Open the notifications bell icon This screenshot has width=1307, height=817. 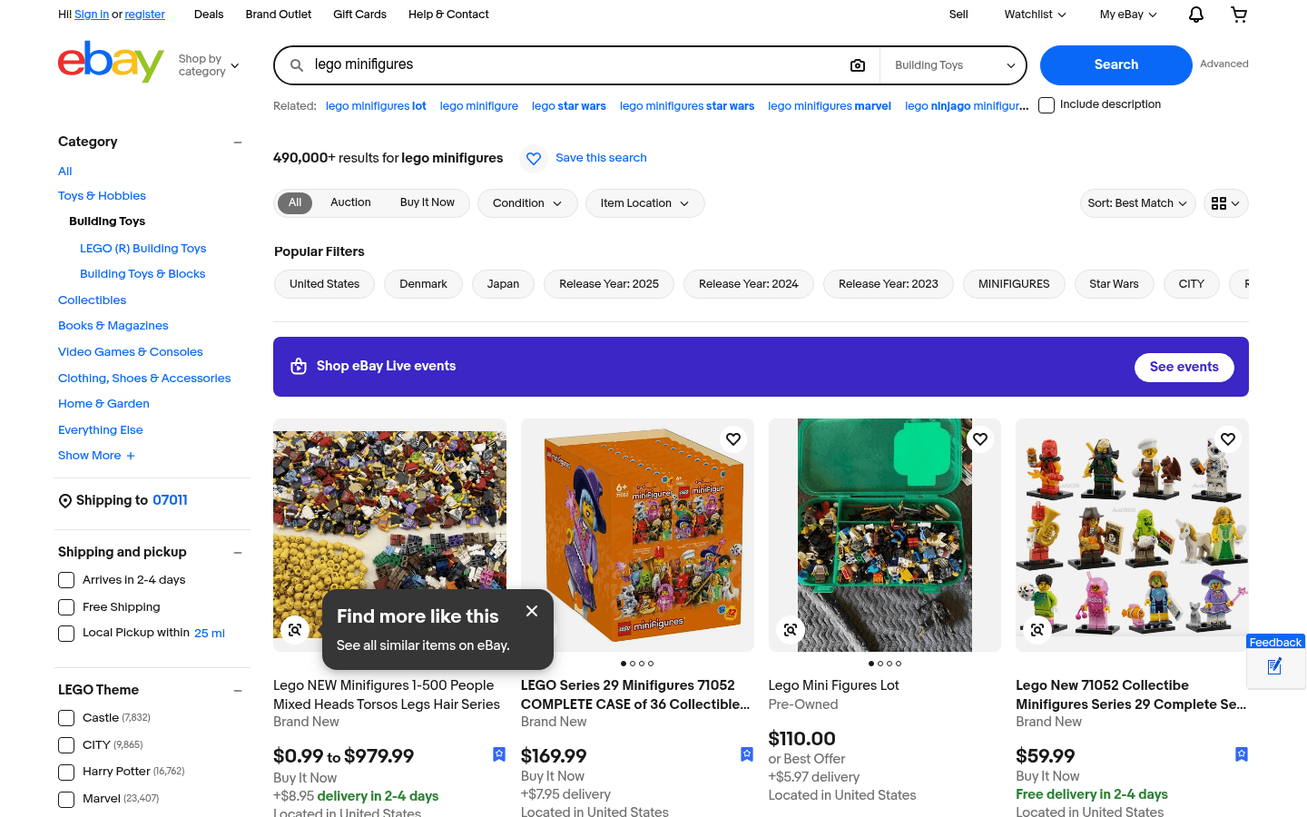[1196, 15]
